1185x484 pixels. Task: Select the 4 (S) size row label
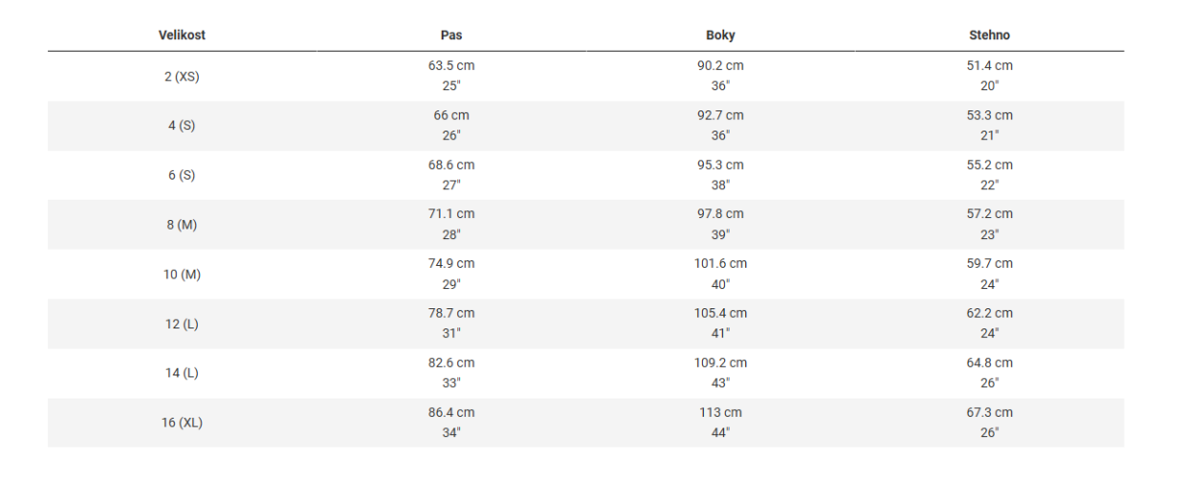pos(181,126)
